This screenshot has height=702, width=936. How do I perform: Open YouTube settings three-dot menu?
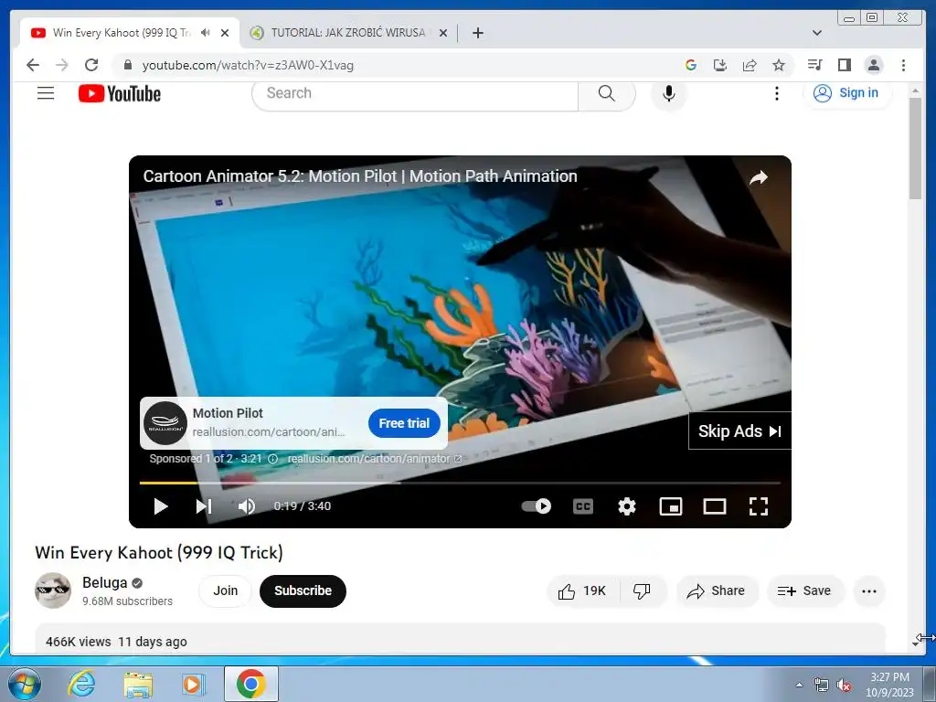click(x=777, y=94)
